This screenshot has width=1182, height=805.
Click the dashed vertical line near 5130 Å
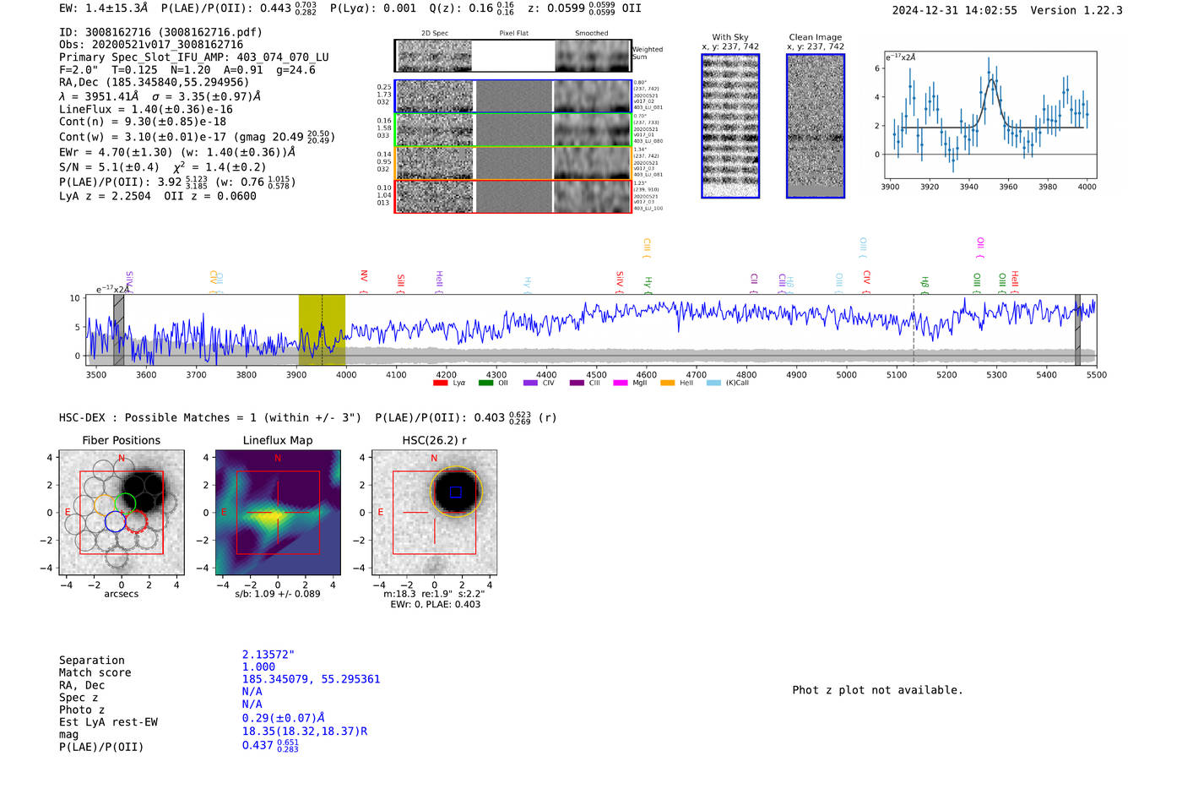click(914, 329)
